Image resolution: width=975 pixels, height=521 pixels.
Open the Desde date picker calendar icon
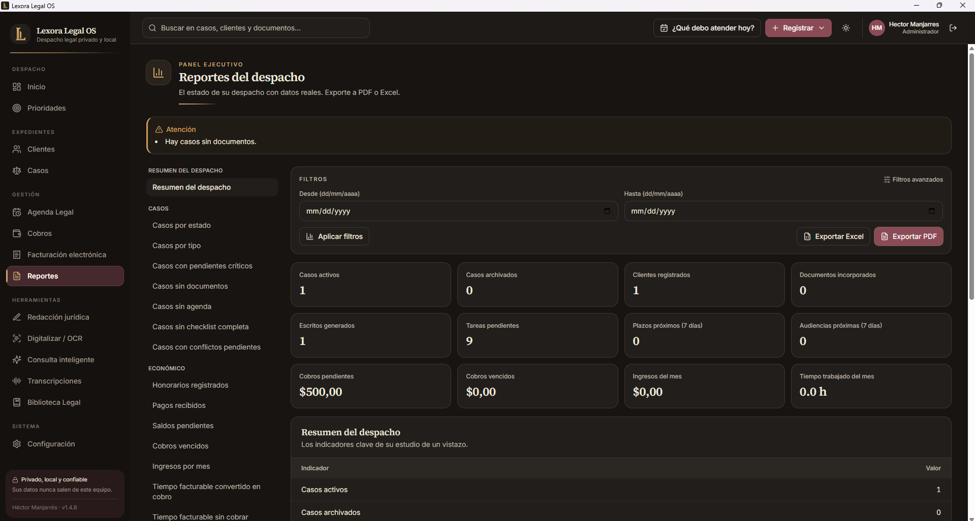(x=607, y=211)
